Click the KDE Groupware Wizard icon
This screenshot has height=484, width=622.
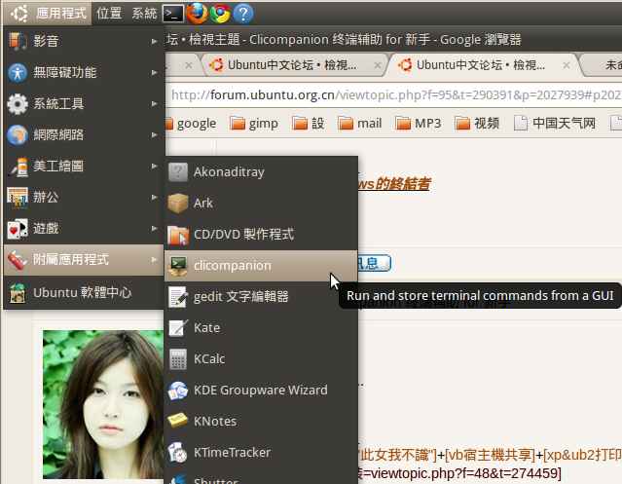pos(177,391)
